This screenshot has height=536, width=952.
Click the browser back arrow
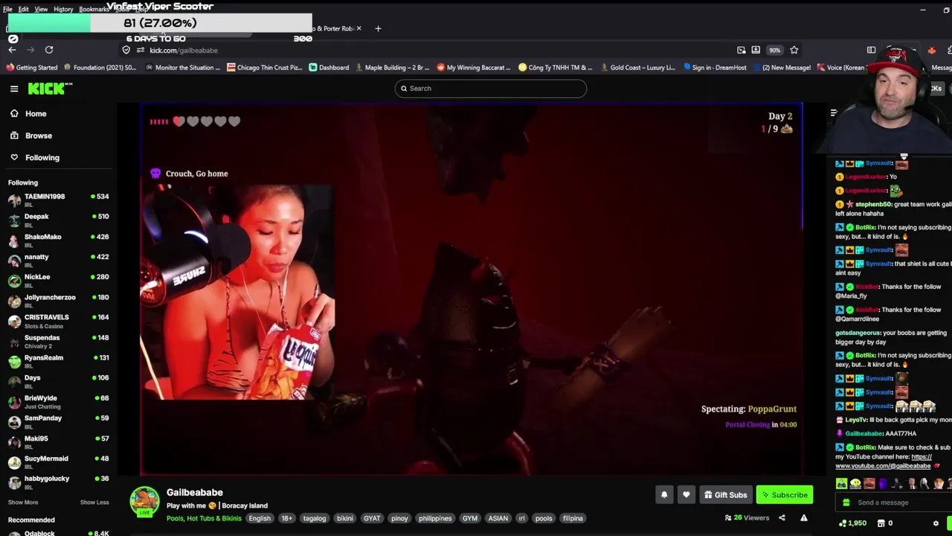pyautogui.click(x=12, y=50)
